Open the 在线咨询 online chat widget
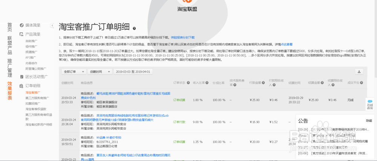 (x=370, y=104)
